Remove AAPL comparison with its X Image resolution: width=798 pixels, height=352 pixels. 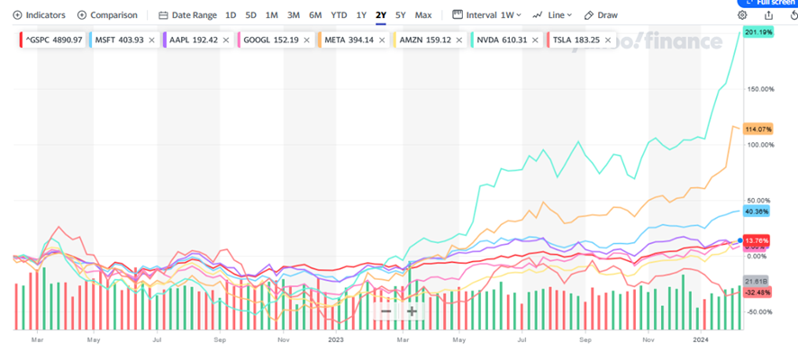226,40
